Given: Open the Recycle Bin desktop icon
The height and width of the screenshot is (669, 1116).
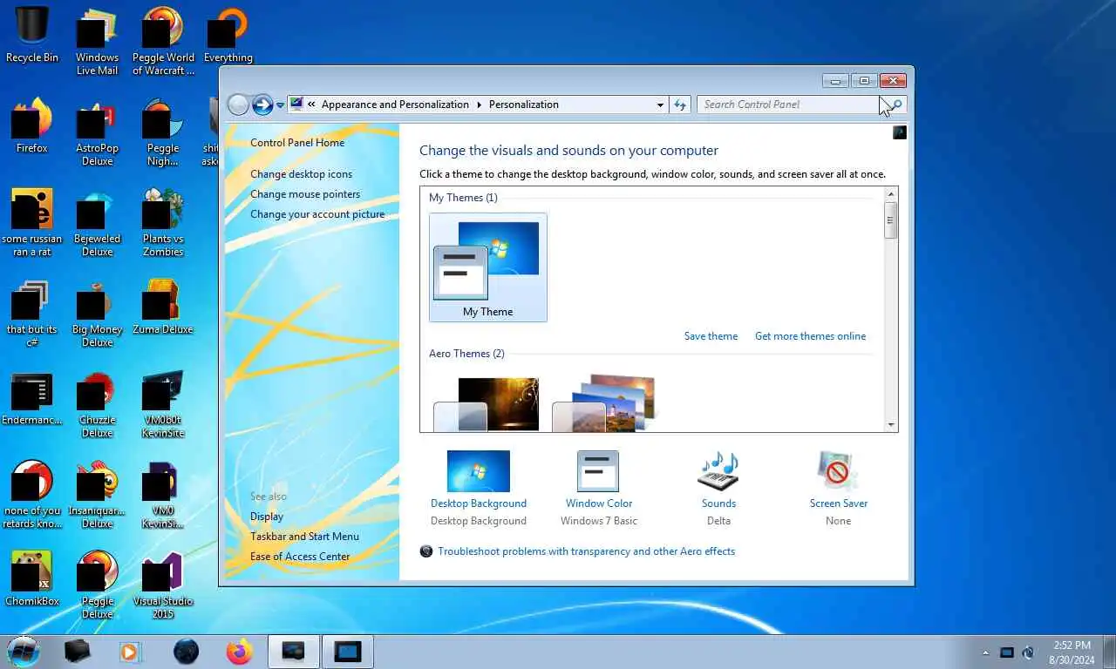Looking at the screenshot, I should [x=32, y=35].
